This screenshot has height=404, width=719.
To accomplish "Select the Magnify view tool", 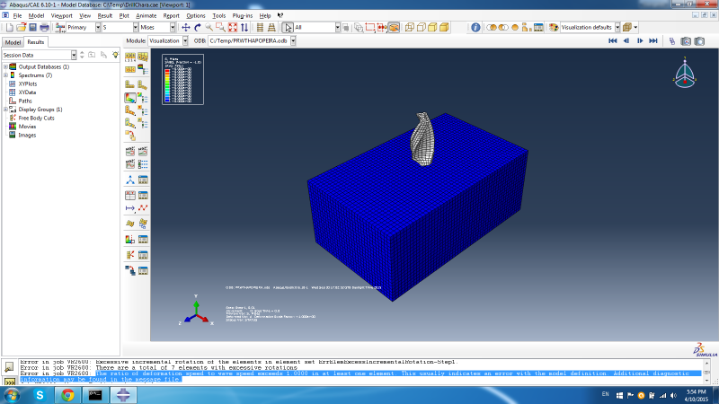I will click(x=209, y=28).
